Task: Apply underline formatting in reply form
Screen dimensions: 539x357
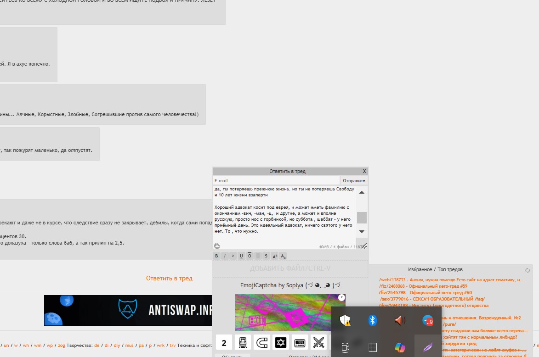Action: point(241,256)
